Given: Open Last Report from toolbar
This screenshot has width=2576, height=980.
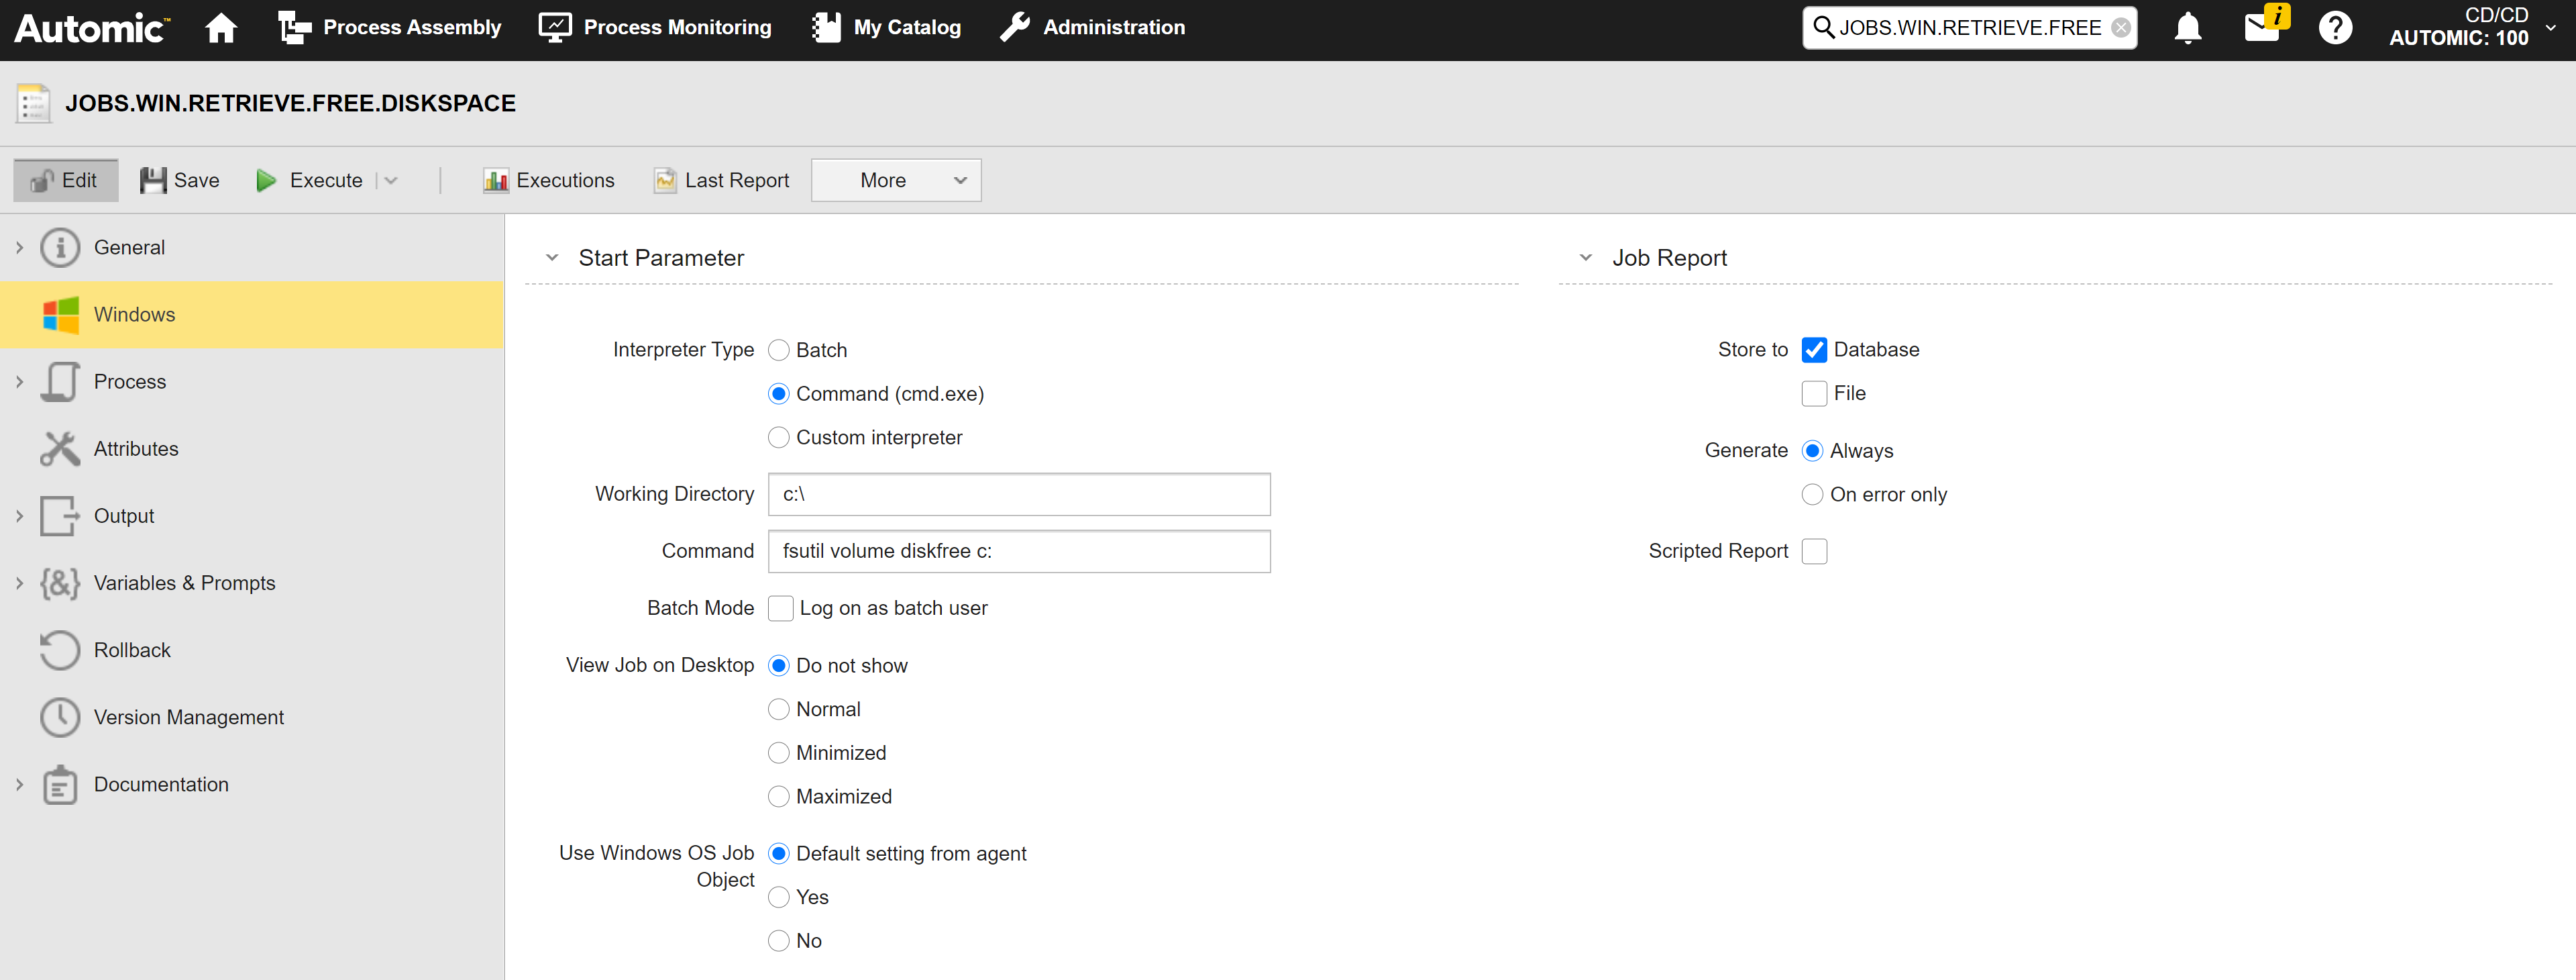Looking at the screenshot, I should click(721, 180).
